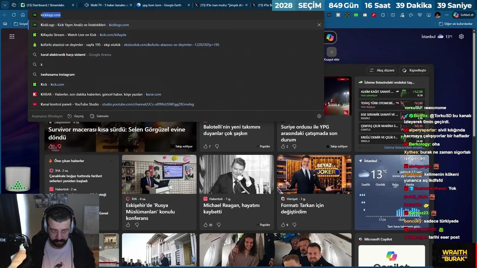Screen dimensions: 477x268
Task: Remove the KickLogz suggestion with X
Action: click(x=319, y=25)
